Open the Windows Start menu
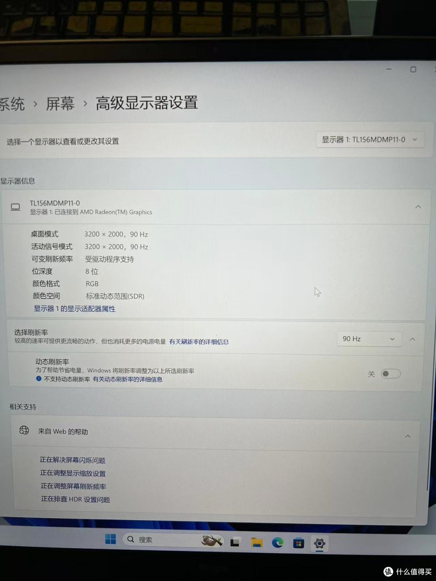Image resolution: width=436 pixels, height=581 pixels. (110, 539)
